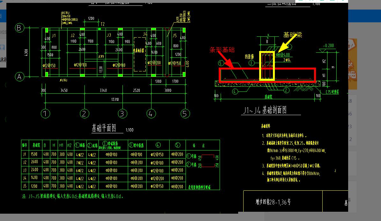Image resolution: width=381 pixels, height=221 pixels.
Task: Click the 2520 span dimension
Action: (136, 91)
